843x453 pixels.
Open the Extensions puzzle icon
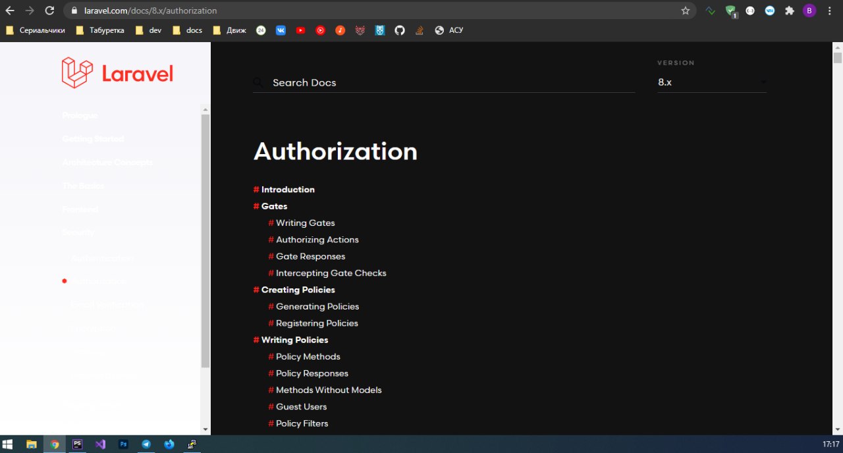pos(790,11)
